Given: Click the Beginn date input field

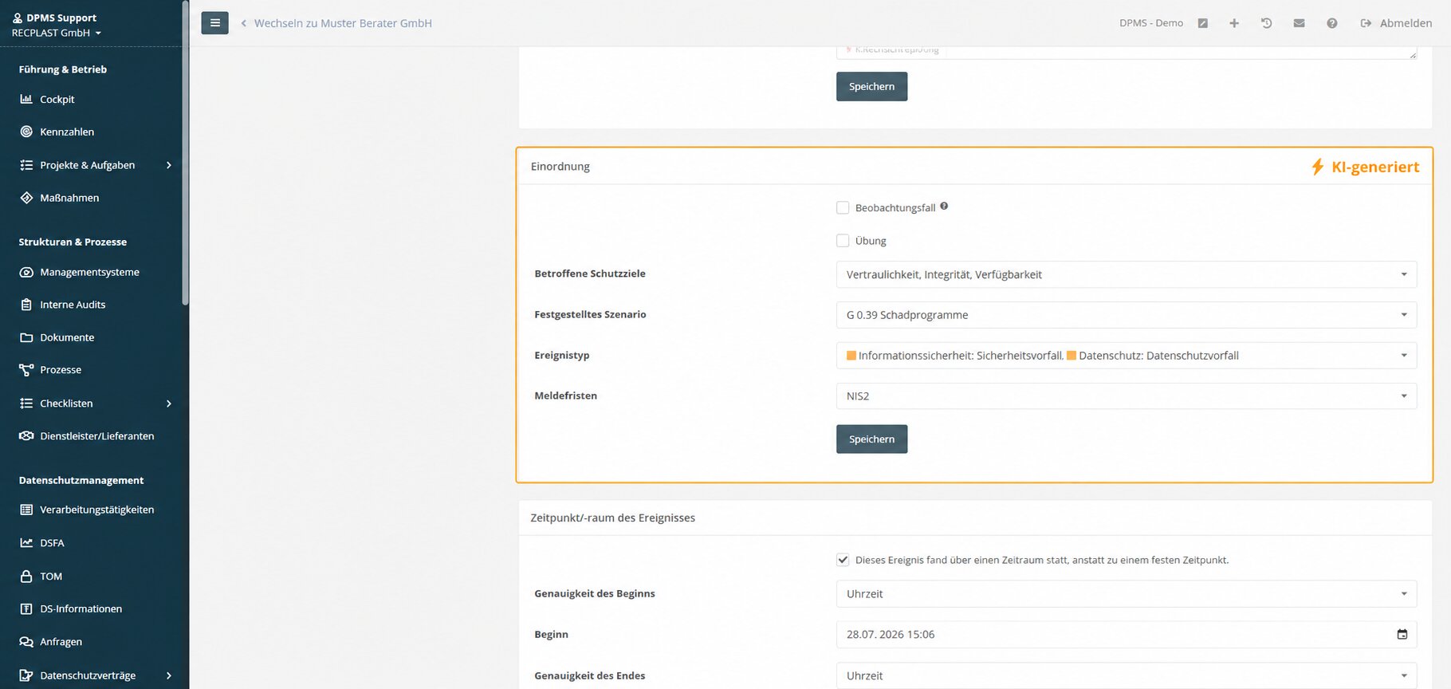Looking at the screenshot, I should pos(1127,635).
